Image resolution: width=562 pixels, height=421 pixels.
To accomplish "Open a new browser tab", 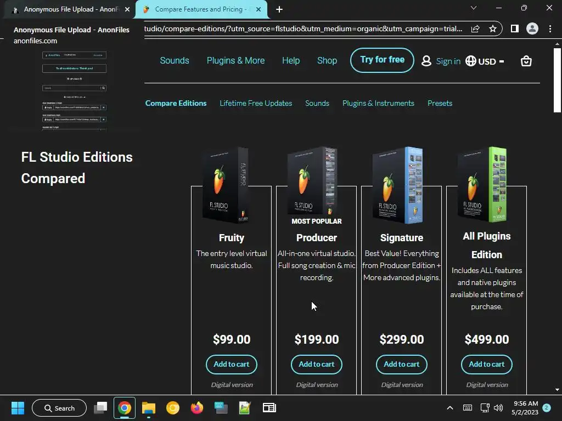I will [x=279, y=9].
